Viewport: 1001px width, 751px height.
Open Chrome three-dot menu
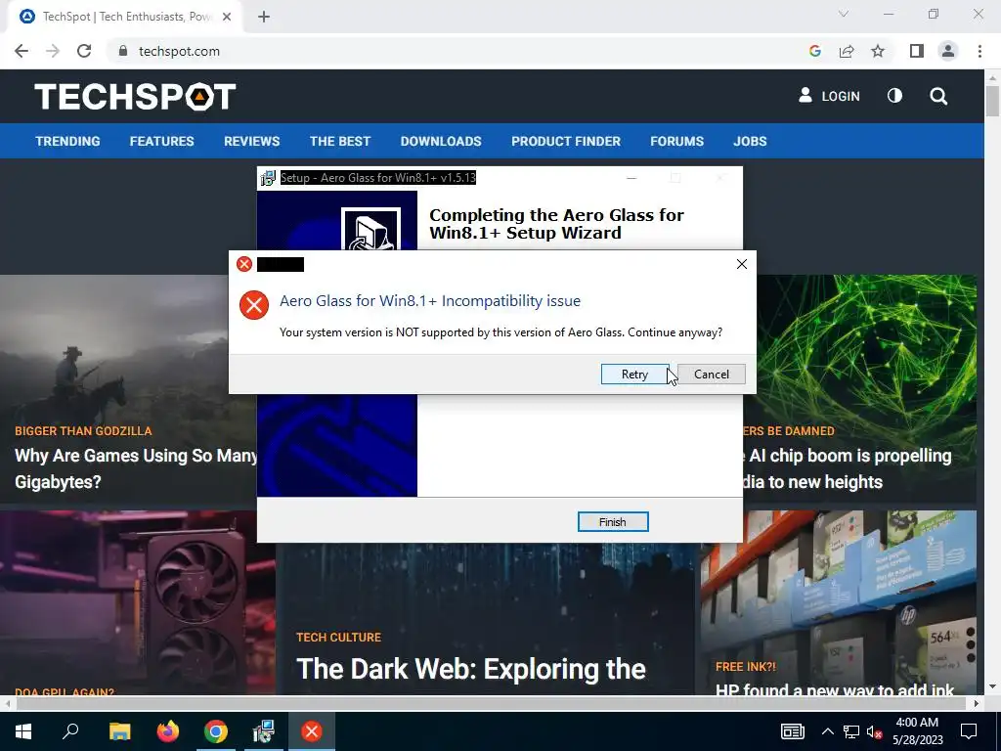979,51
